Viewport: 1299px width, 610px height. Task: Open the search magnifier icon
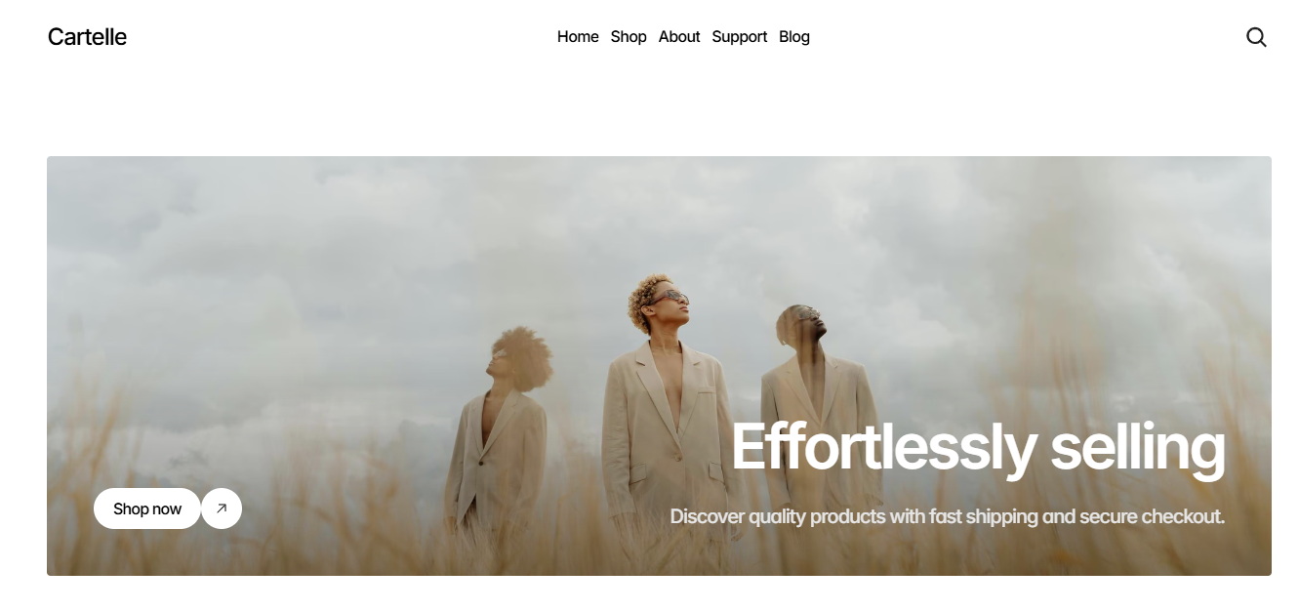pos(1256,37)
